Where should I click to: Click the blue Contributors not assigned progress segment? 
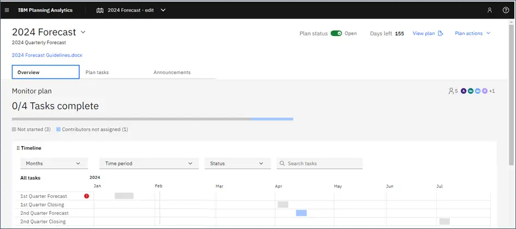coord(272,119)
